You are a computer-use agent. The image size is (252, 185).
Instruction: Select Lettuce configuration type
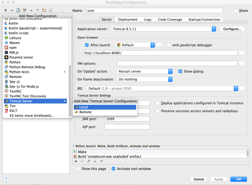tap(35, 38)
